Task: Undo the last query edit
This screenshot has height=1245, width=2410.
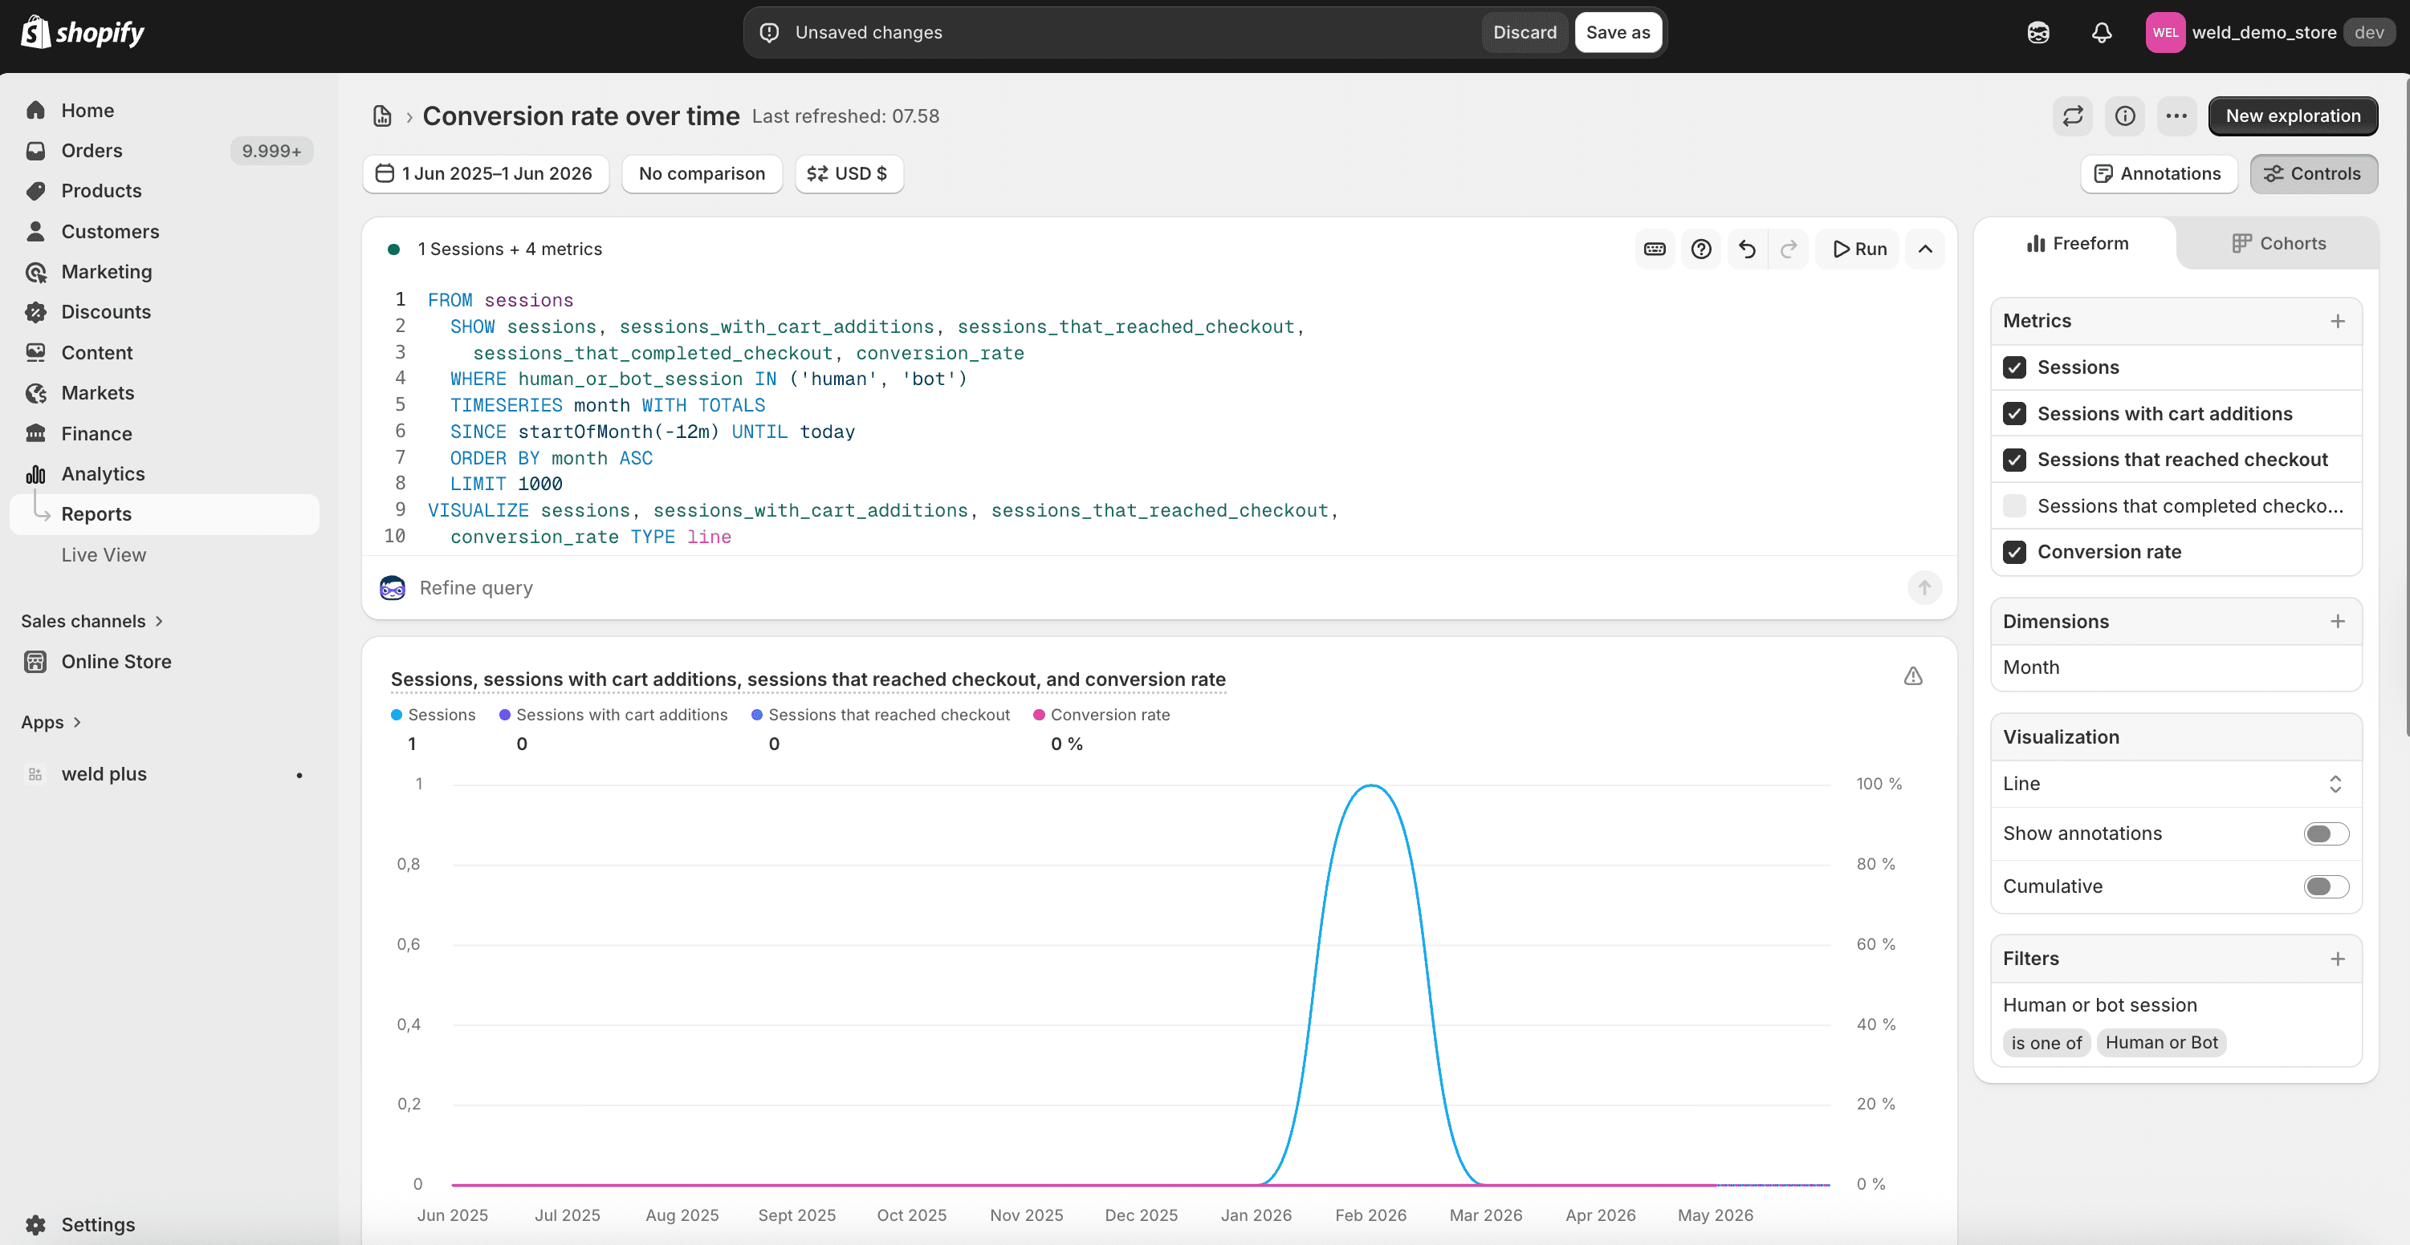Action: [x=1747, y=249]
